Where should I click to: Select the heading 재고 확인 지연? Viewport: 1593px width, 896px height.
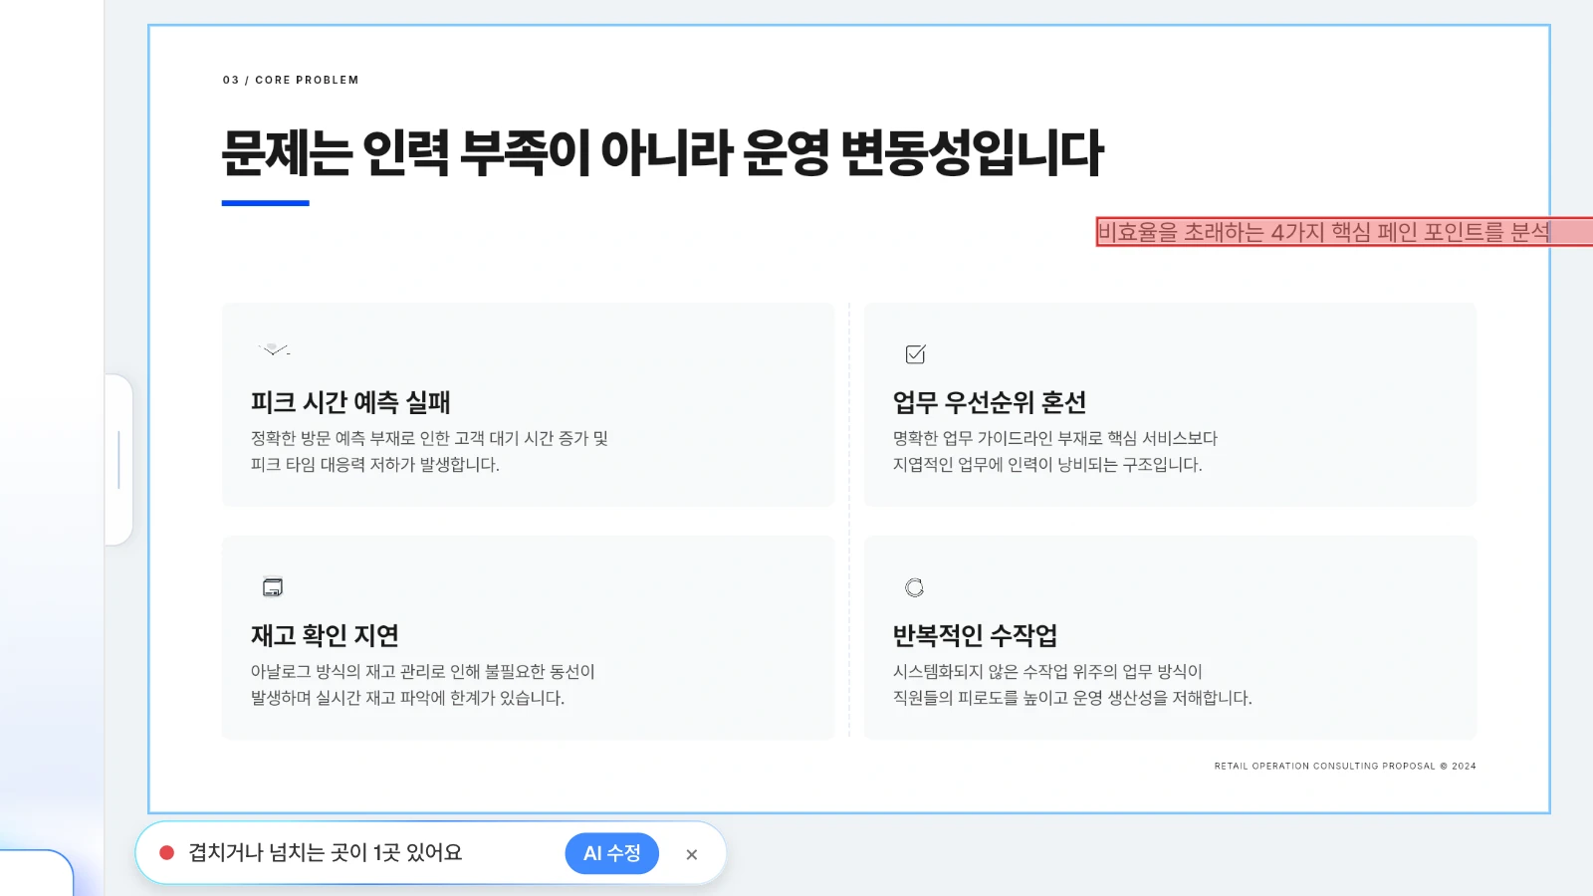pos(325,635)
